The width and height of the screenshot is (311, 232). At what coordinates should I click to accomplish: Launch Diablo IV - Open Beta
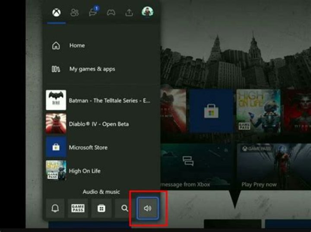[x=101, y=124]
